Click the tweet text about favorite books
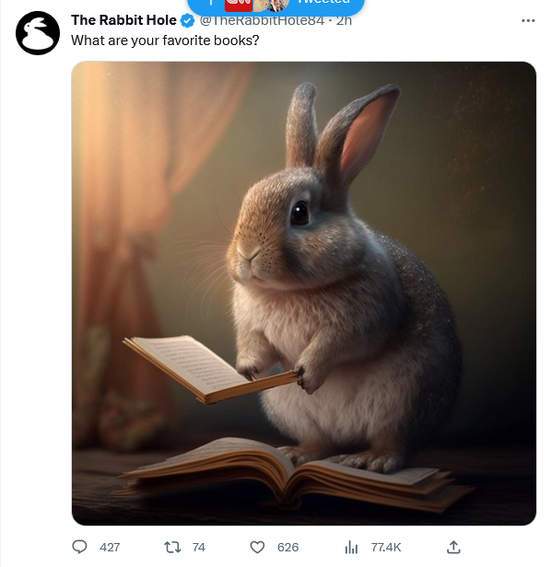Image resolution: width=551 pixels, height=567 pixels. click(165, 40)
